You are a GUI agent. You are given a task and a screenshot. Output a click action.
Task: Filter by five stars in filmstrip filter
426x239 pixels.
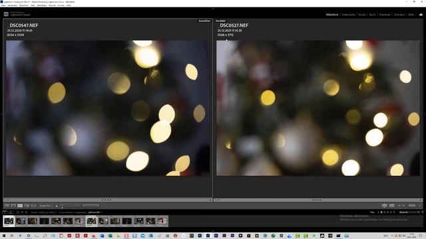pyautogui.click(x=395, y=212)
